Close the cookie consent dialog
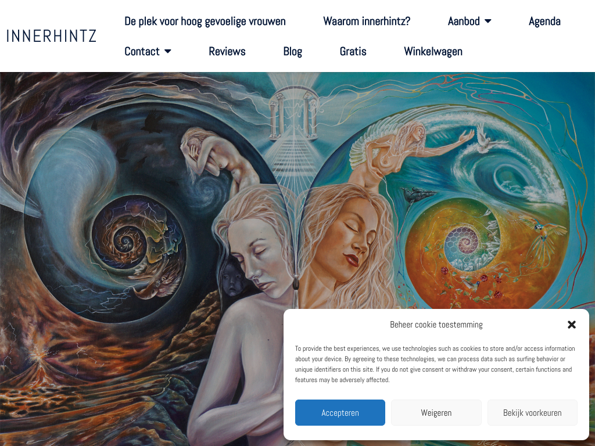 tap(572, 325)
